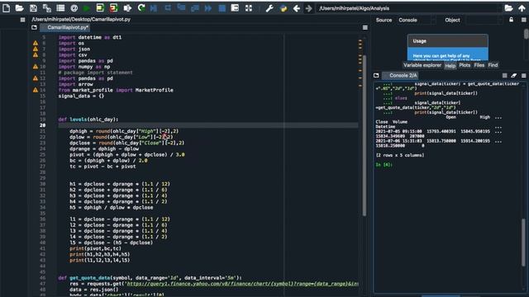The height and width of the screenshot is (297, 529).
Task: Create a new file from the toolbar
Action: click(x=6, y=8)
